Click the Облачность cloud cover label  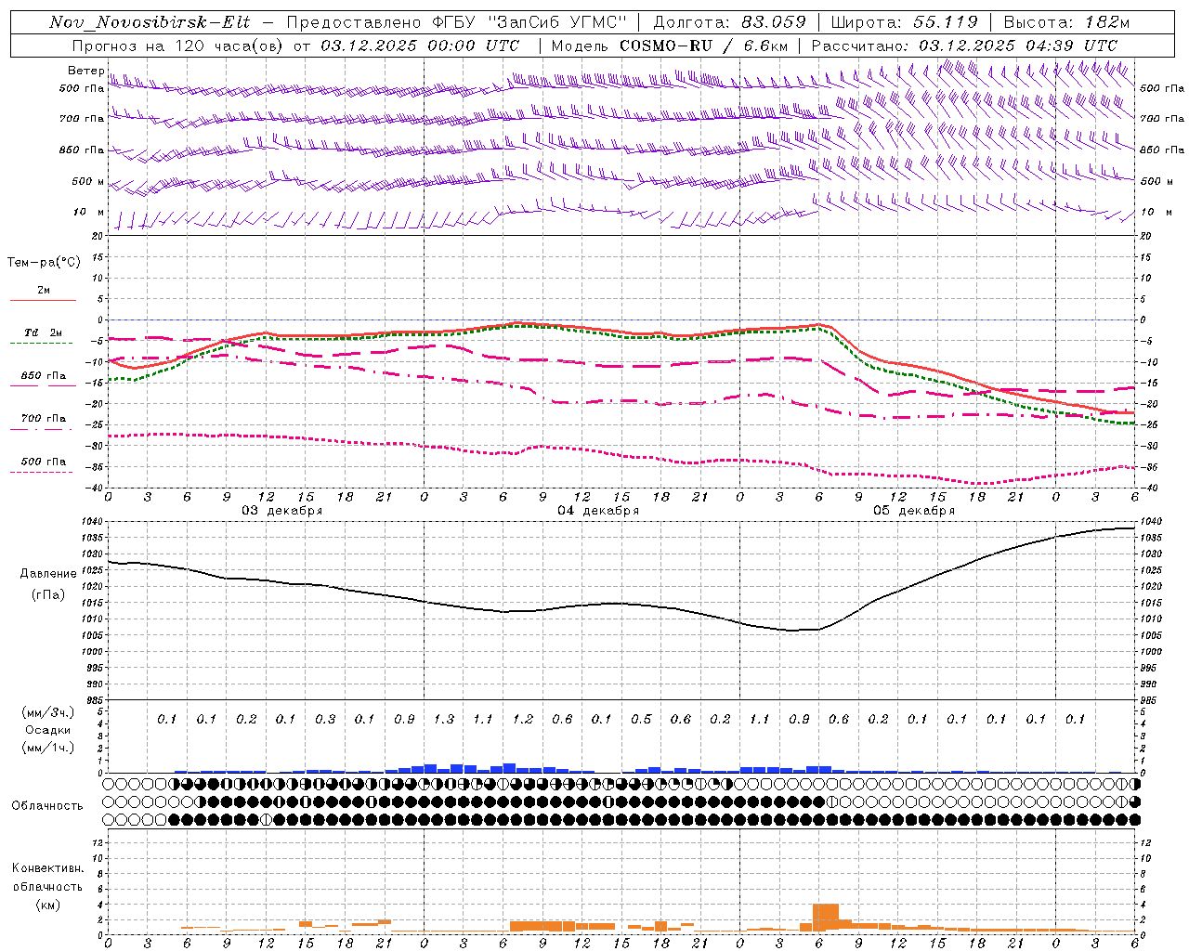pyautogui.click(x=47, y=806)
